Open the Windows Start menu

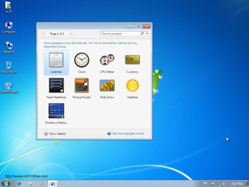5,183
